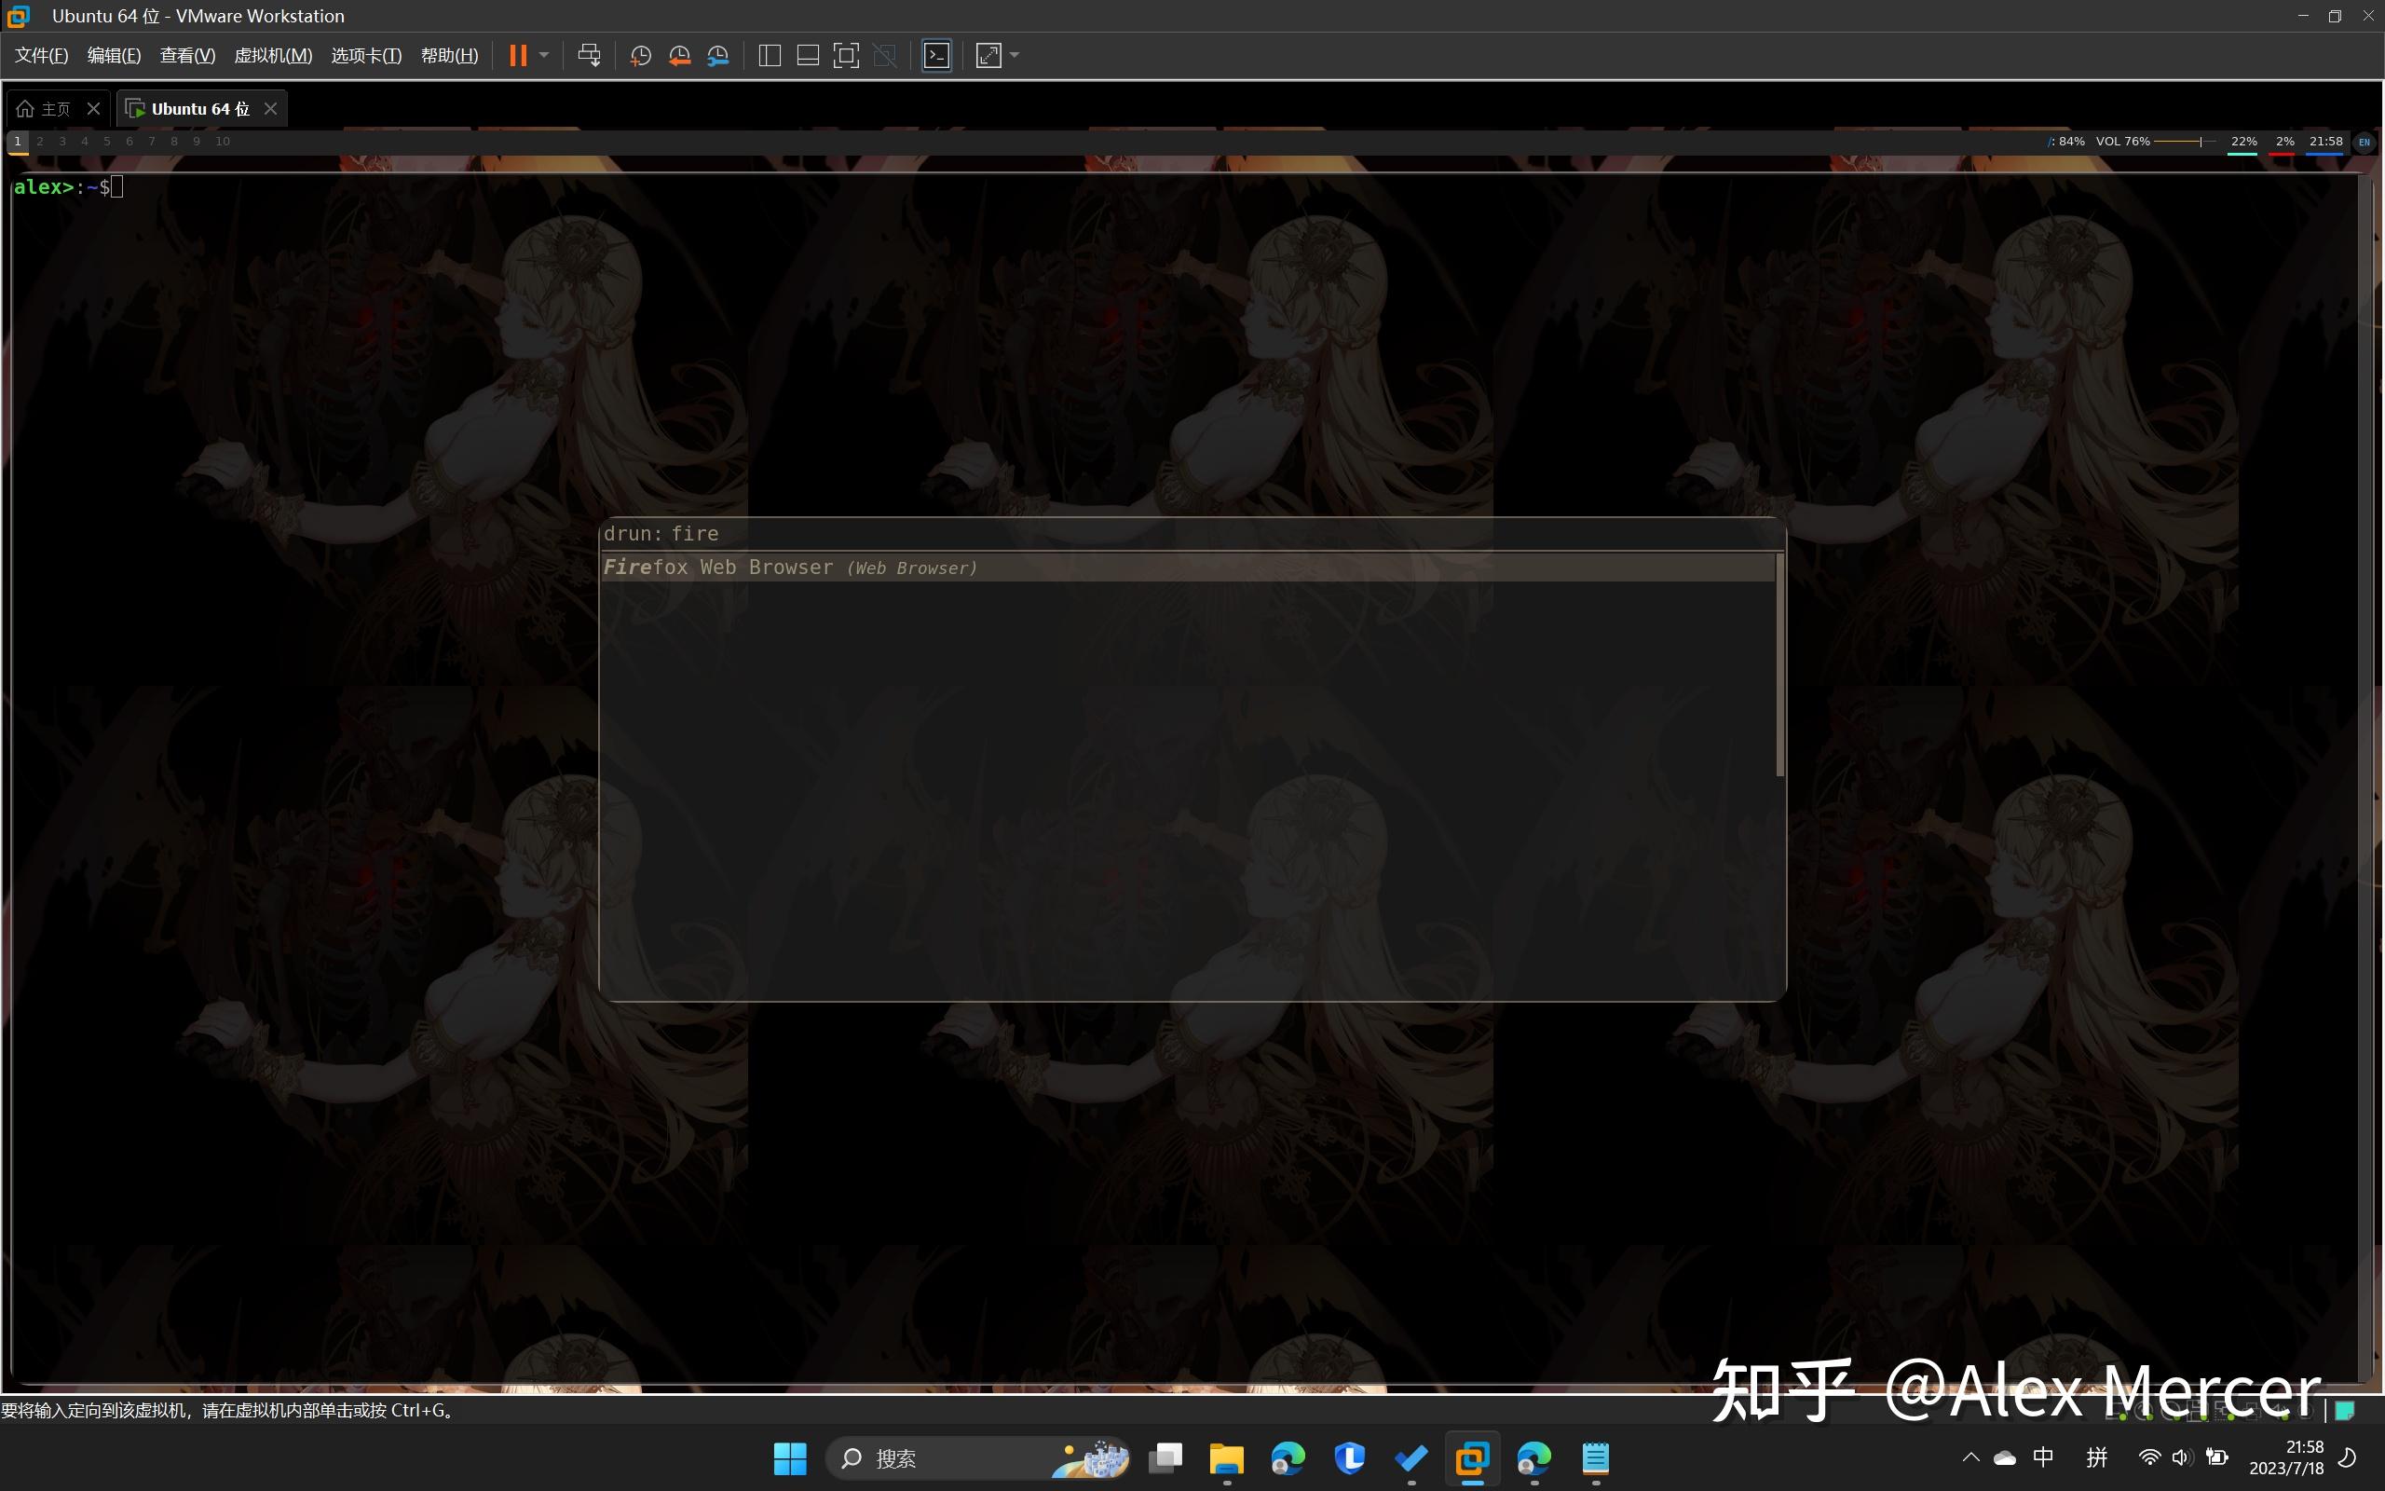2385x1491 pixels.
Task: Click the Windows taskbar 搜索 box
Action: pos(977,1458)
